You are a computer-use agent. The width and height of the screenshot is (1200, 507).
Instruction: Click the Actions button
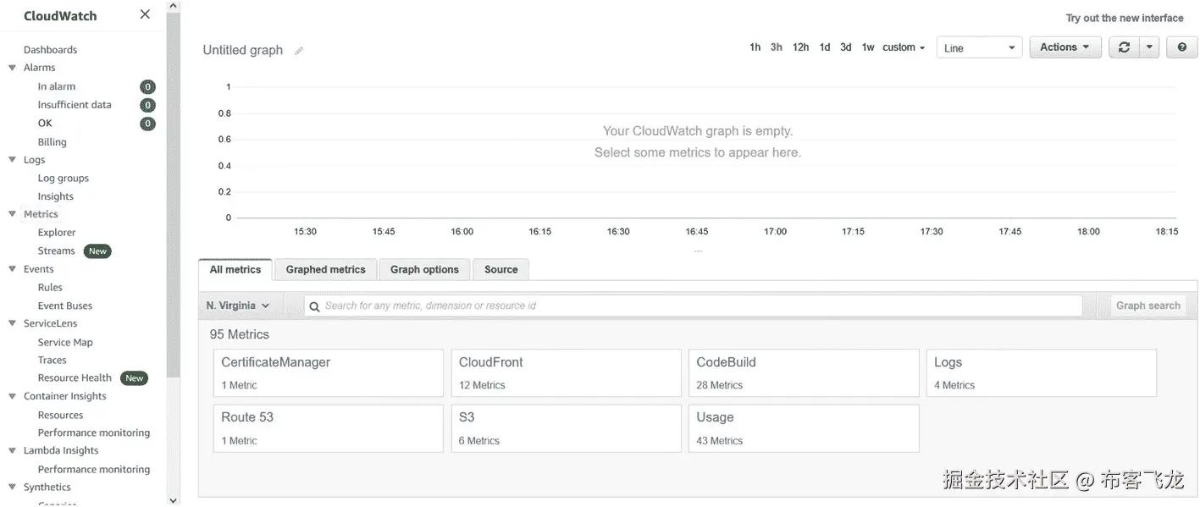[1065, 47]
